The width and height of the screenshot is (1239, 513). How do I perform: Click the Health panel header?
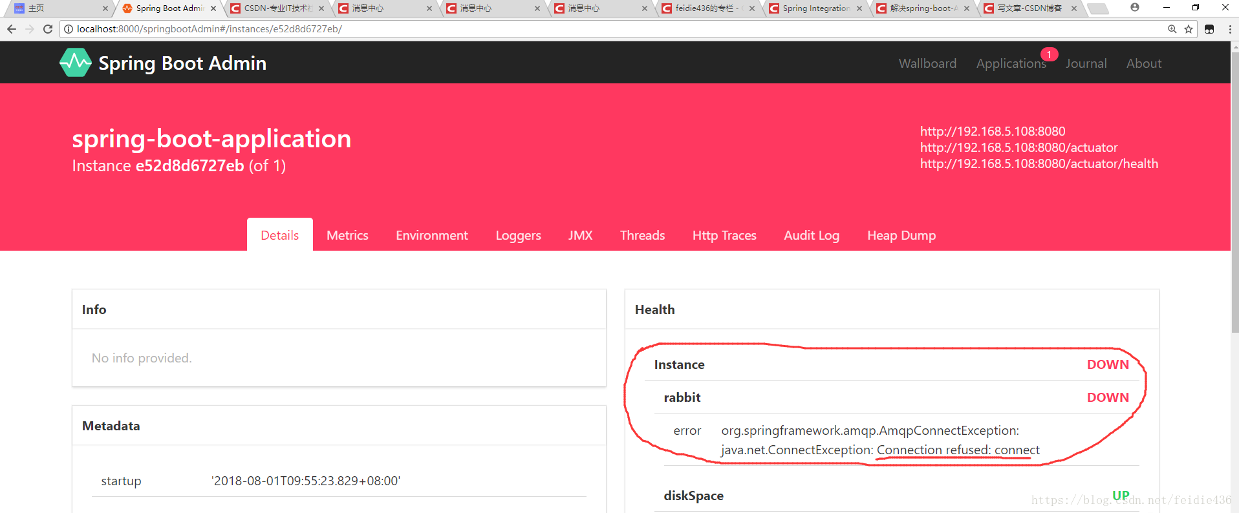892,309
